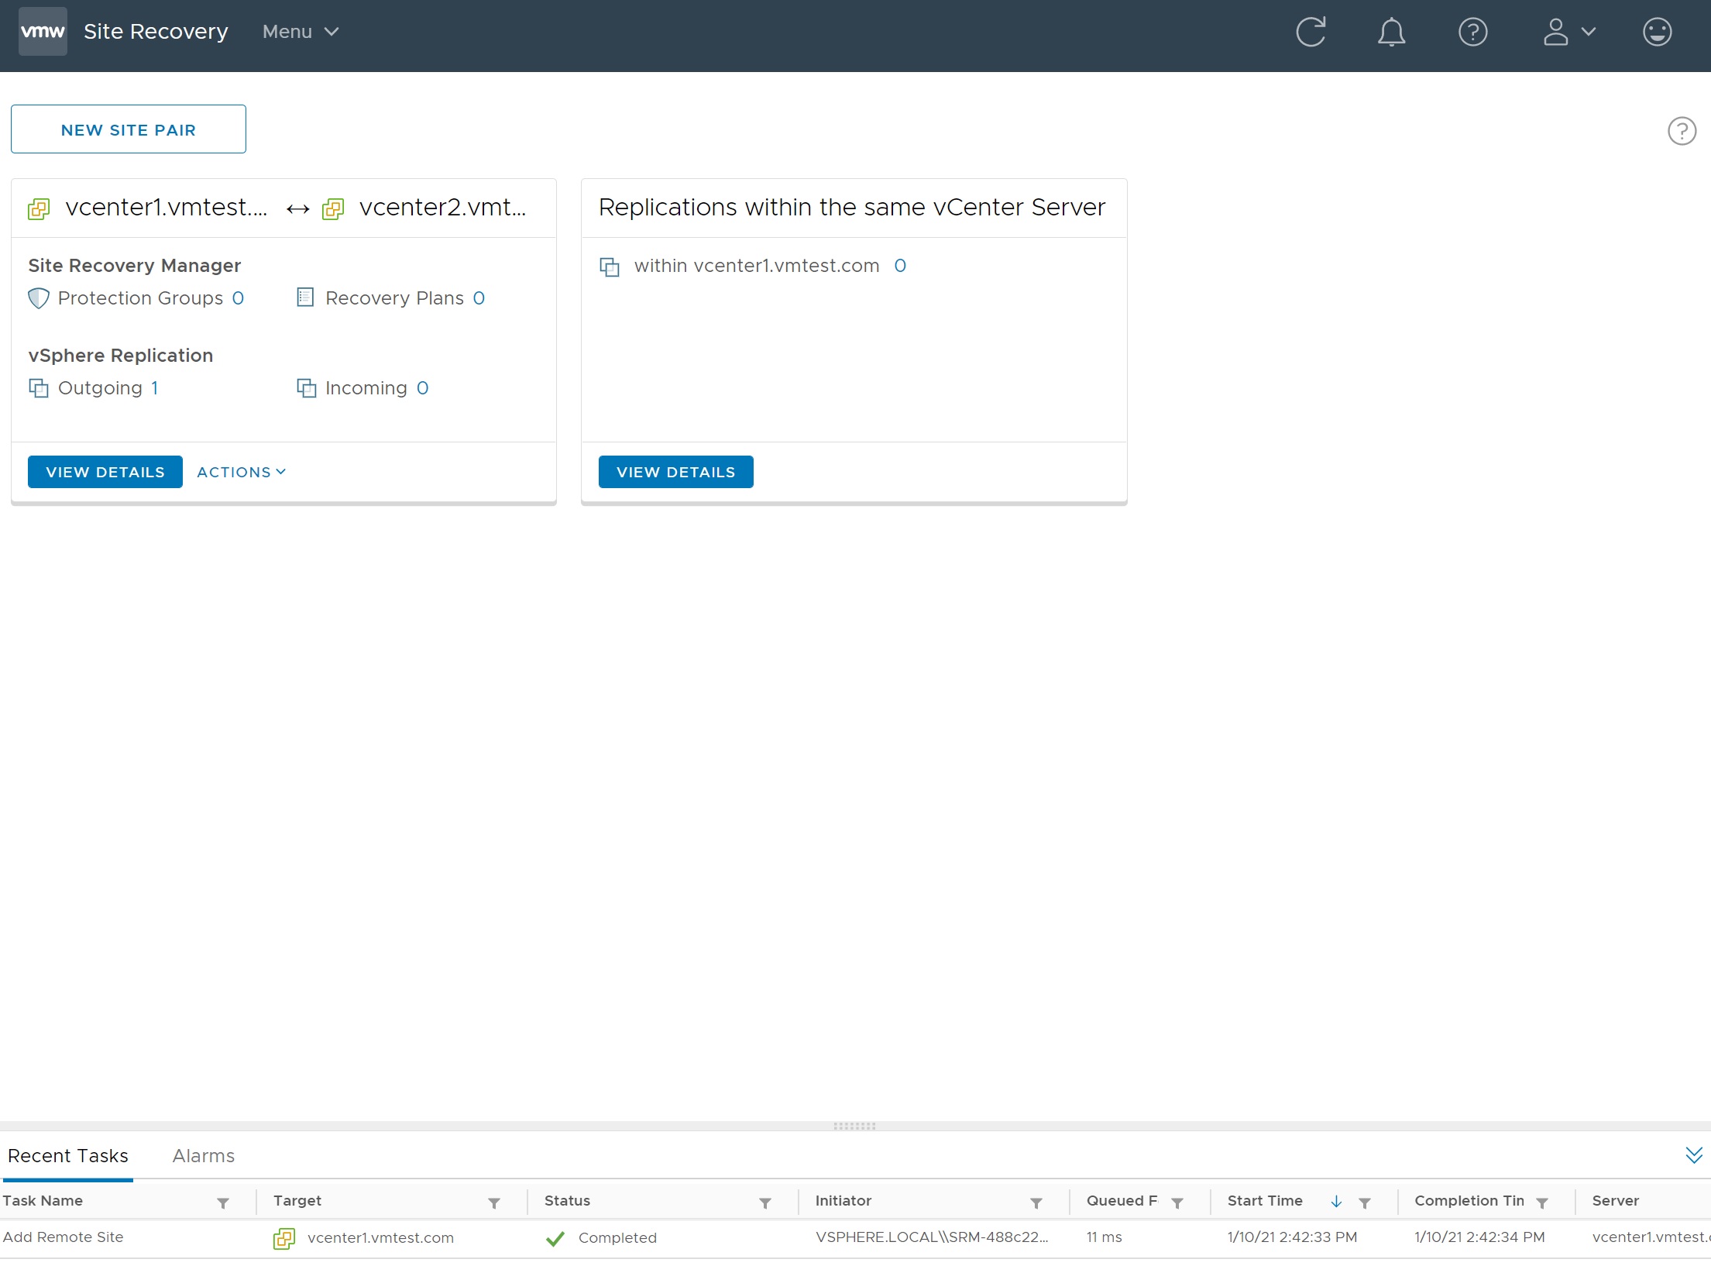This screenshot has height=1273, width=1711.
Task: Open the user account dropdown
Action: [x=1568, y=32]
